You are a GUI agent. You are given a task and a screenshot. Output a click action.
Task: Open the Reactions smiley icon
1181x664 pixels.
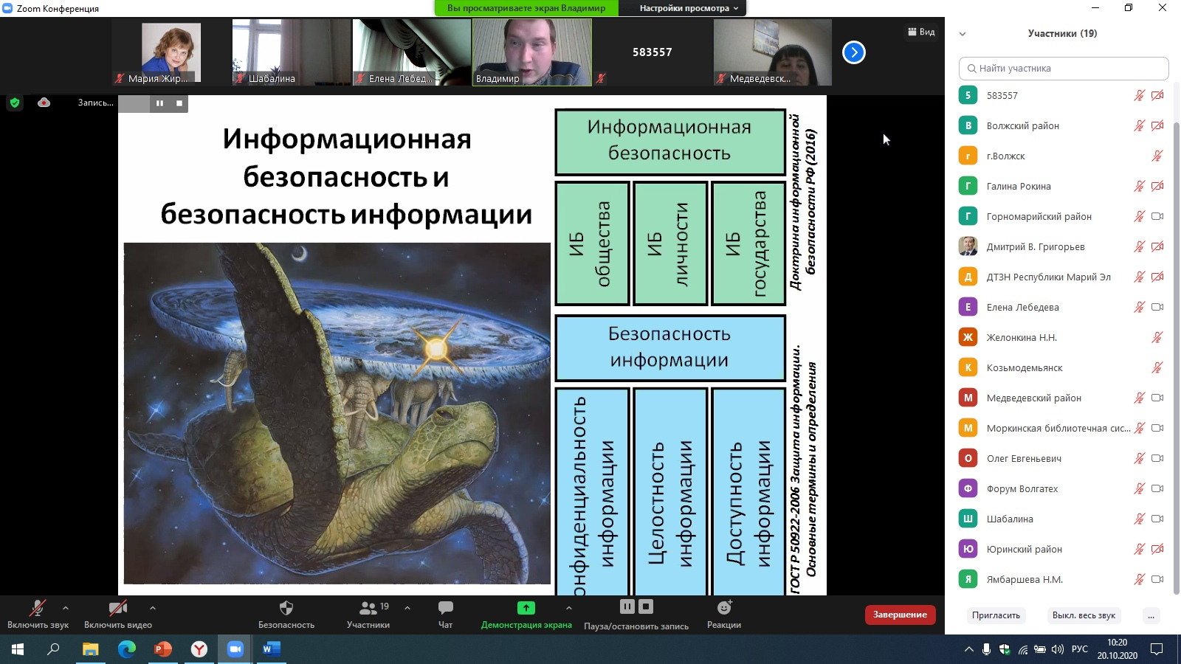click(x=724, y=608)
